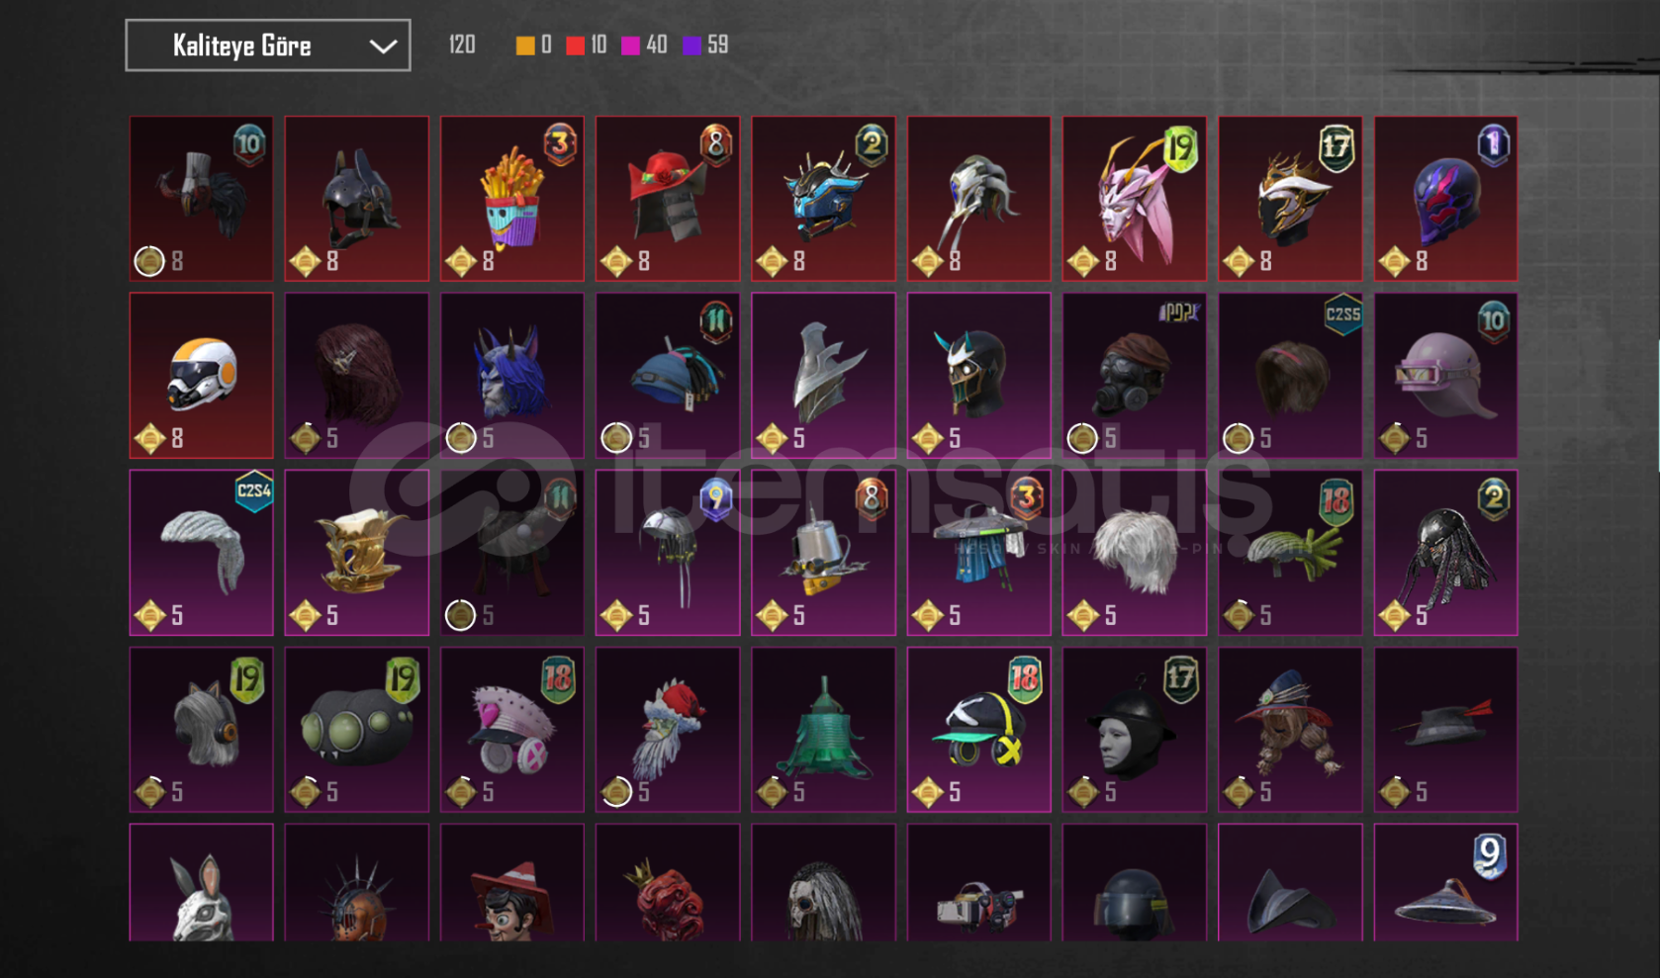Select the blue purple helmet badge 1

(x=1445, y=199)
